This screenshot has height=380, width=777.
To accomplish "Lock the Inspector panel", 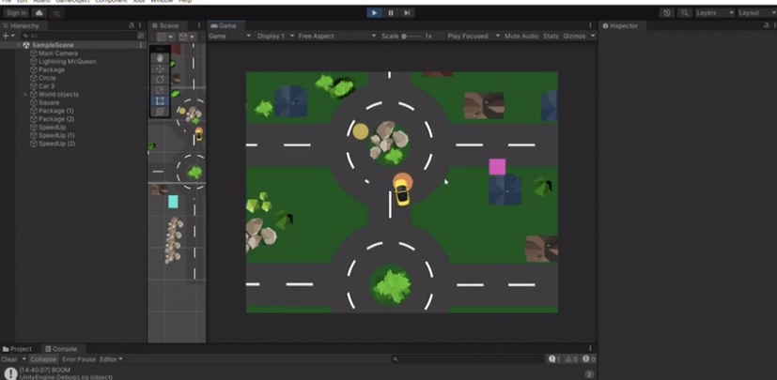I will tap(766, 25).
